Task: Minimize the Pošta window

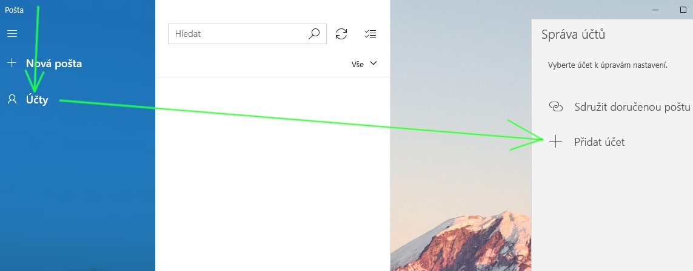Action: 655,10
